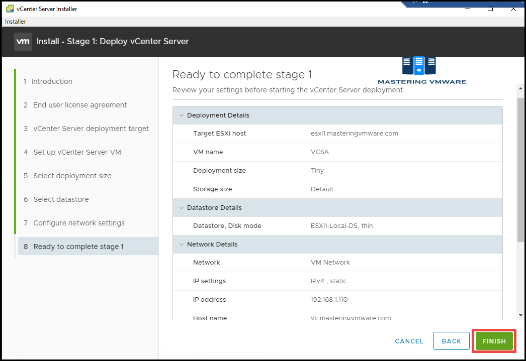Select the Select datastore step
The image size is (526, 361).
(58, 199)
